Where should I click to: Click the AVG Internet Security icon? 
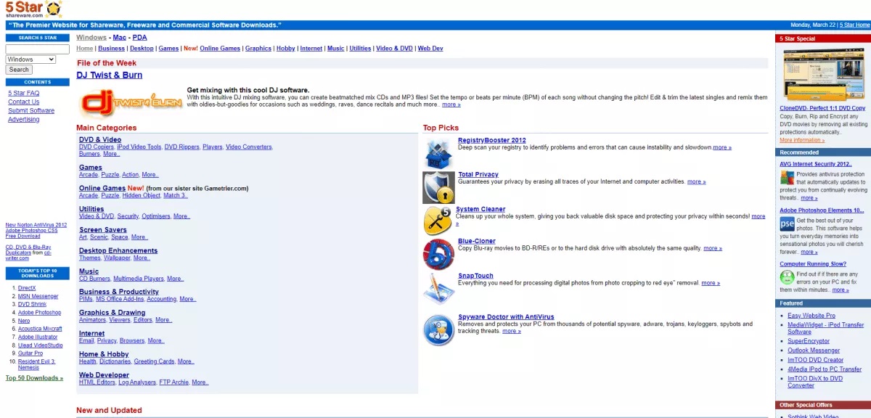click(787, 179)
